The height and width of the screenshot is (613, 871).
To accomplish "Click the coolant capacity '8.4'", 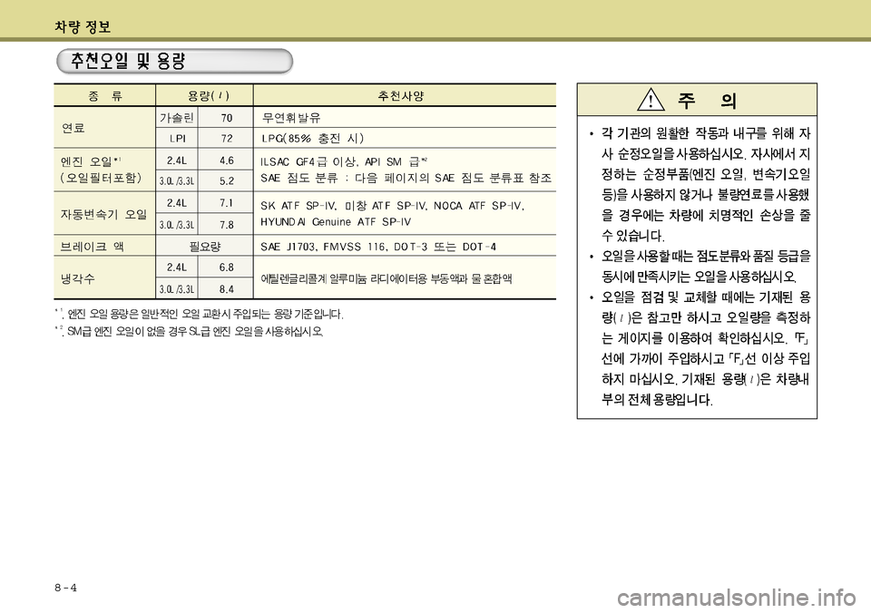I will click(227, 289).
